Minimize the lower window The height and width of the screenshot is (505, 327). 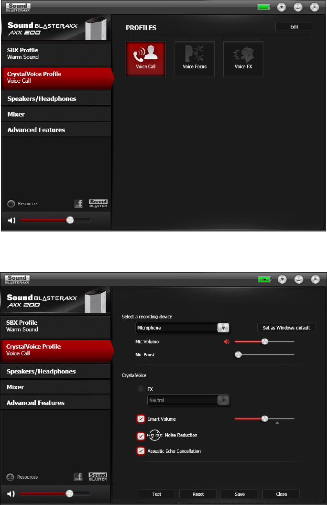point(299,280)
